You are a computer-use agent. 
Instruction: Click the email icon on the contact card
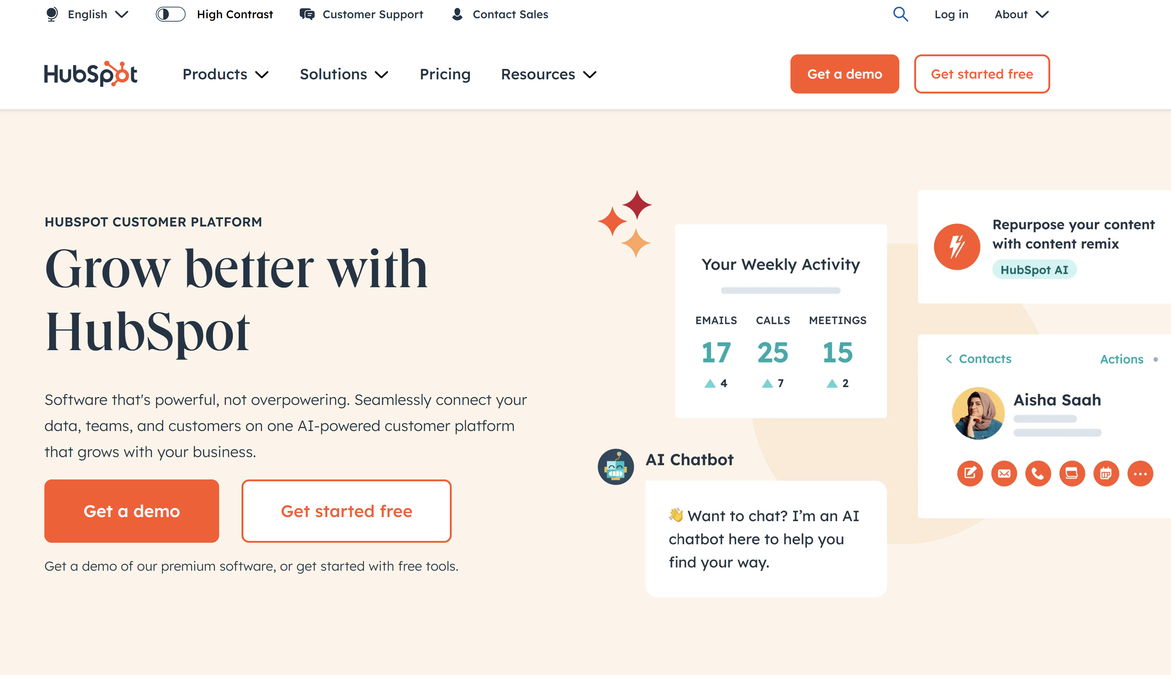point(1004,473)
